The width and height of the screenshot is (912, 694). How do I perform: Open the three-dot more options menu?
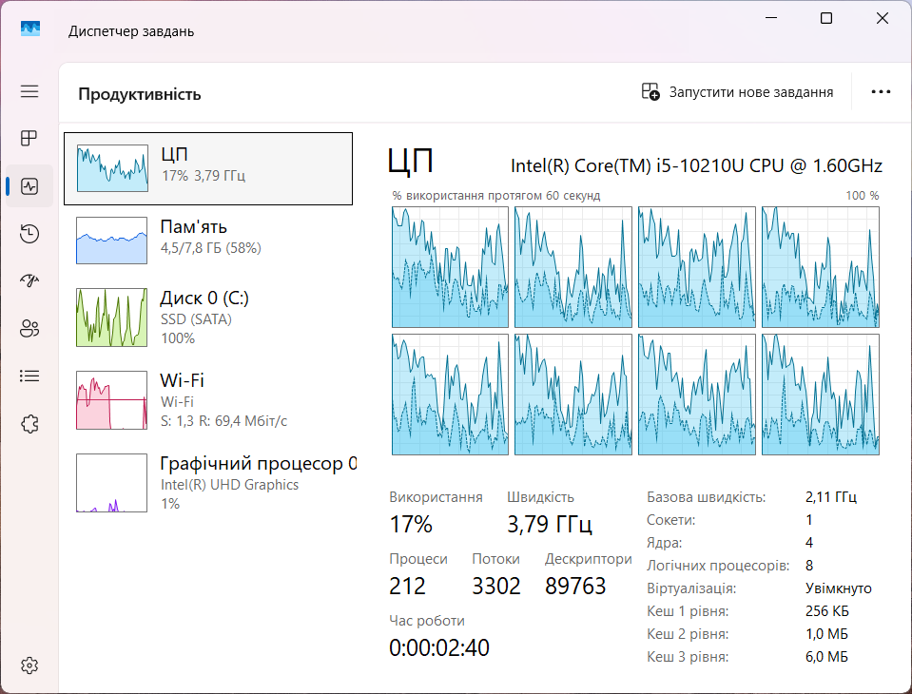881,92
